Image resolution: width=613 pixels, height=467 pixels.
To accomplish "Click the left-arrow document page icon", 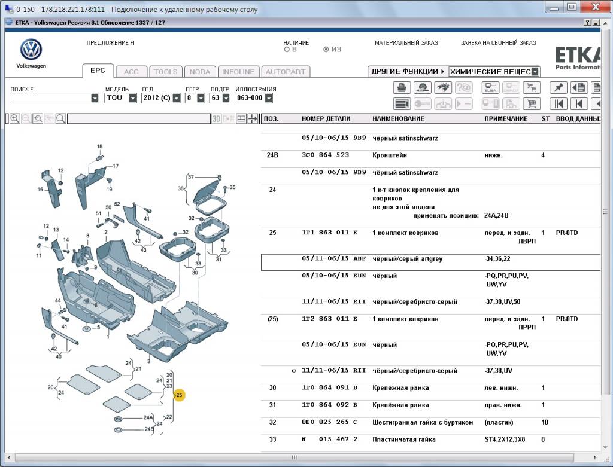I will click(579, 87).
